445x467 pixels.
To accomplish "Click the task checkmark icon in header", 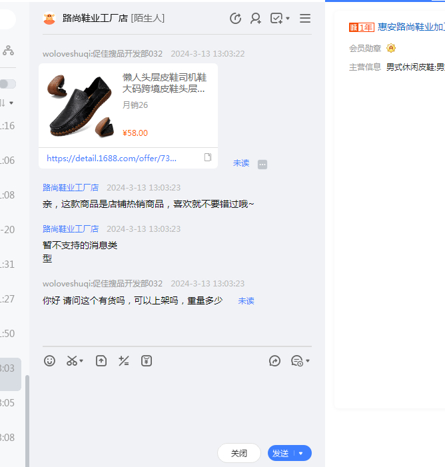I will [x=276, y=19].
